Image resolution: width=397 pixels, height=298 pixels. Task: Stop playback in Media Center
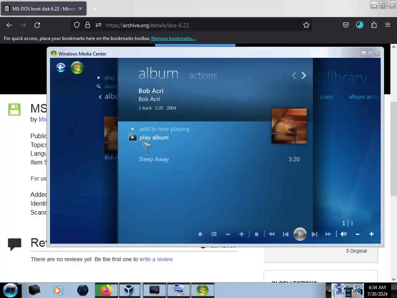257,234
